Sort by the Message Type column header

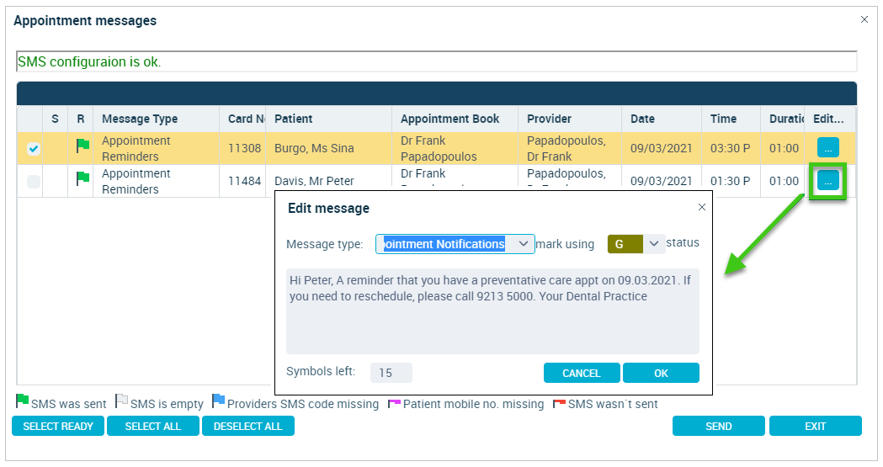tap(156, 119)
